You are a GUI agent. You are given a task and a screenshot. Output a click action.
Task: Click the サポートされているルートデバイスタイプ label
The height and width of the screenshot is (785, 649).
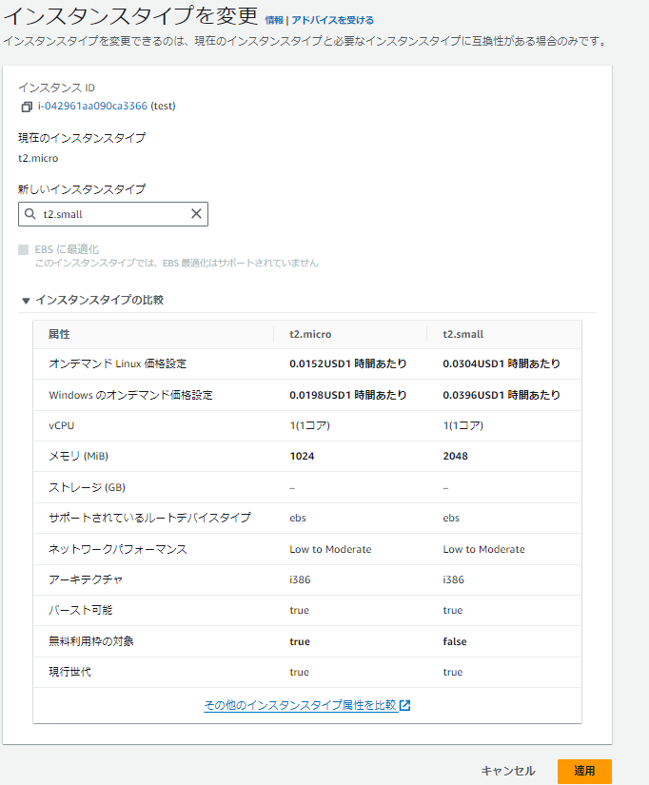coord(149,518)
